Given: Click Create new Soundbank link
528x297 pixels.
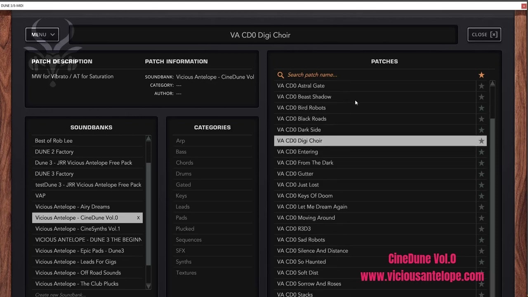Looking at the screenshot, I should pyautogui.click(x=60, y=295).
